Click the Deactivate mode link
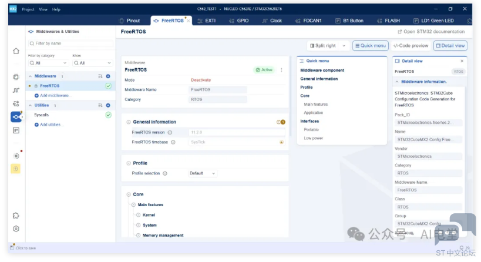Screen dimensions: 481x262 (200, 80)
